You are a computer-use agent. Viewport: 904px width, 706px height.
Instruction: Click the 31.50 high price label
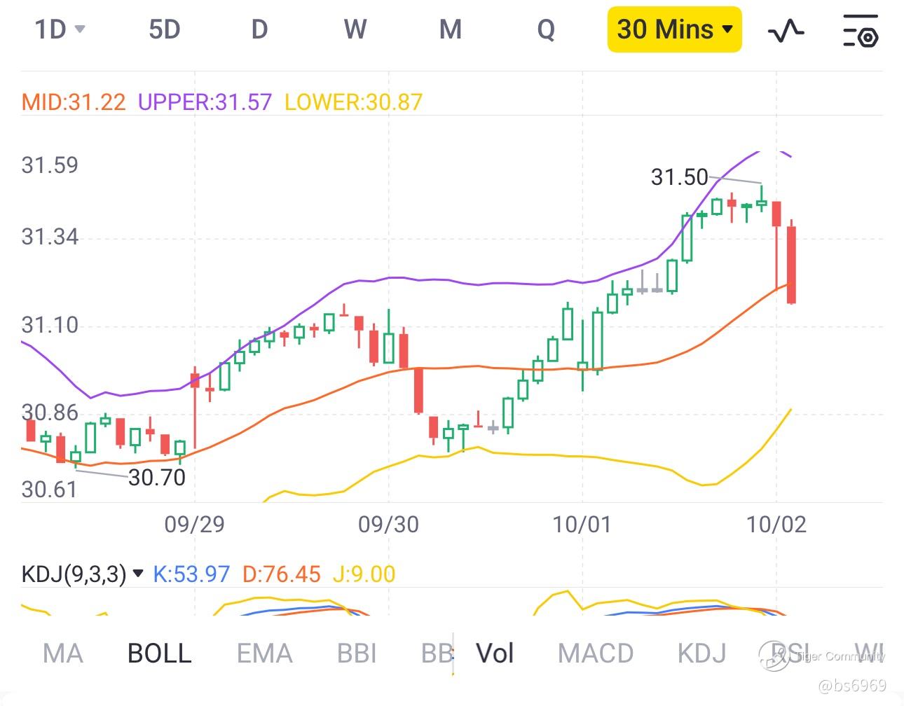point(679,177)
